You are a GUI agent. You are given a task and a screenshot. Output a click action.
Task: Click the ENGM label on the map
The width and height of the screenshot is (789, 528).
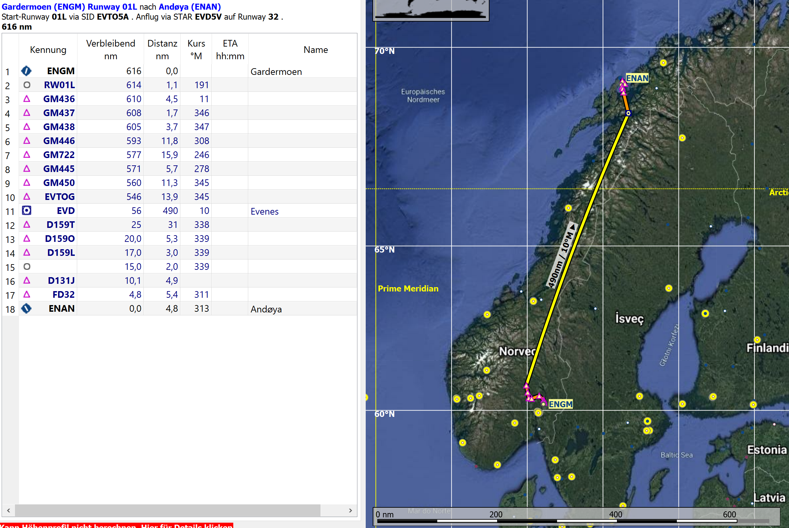click(560, 404)
